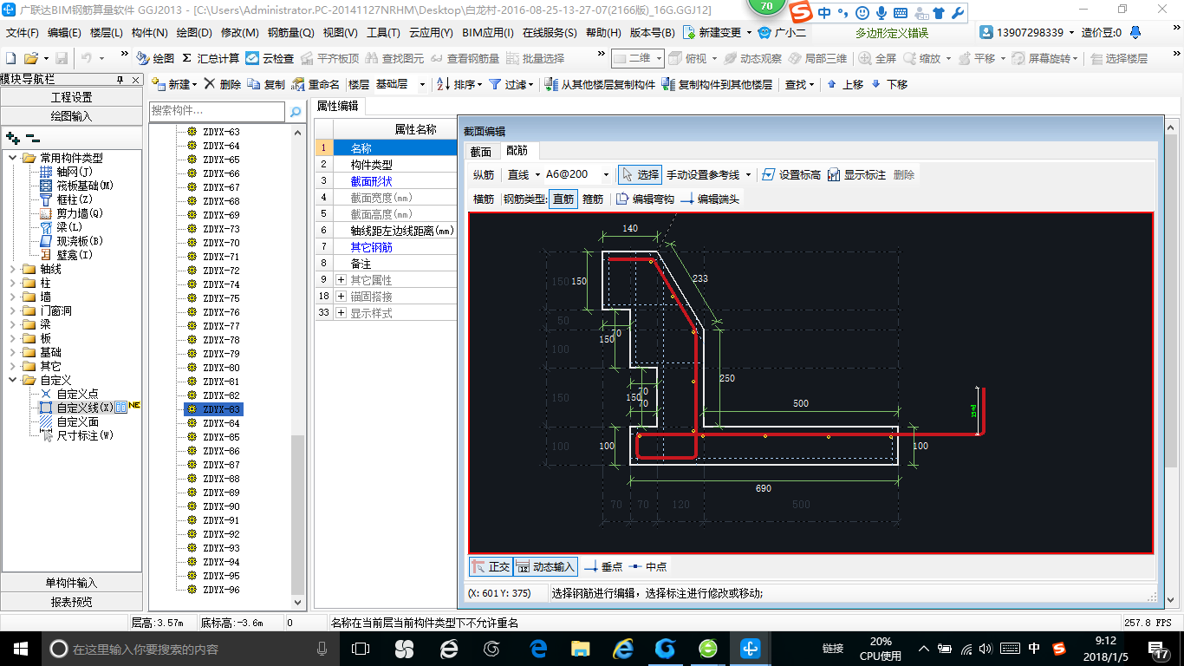Click 过滤 filter button
This screenshot has height=666, width=1184.
pos(511,84)
